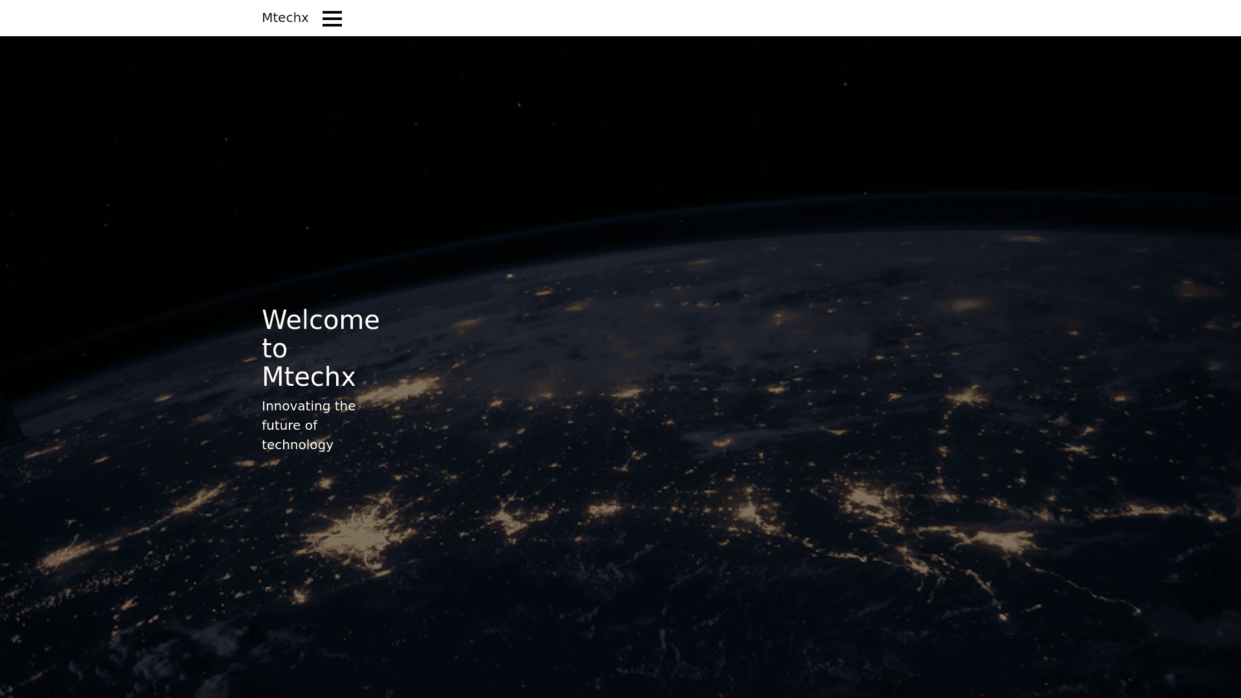Click the 'future of' line of tagline
Image resolution: width=1241 pixels, height=698 pixels.
pos(290,425)
